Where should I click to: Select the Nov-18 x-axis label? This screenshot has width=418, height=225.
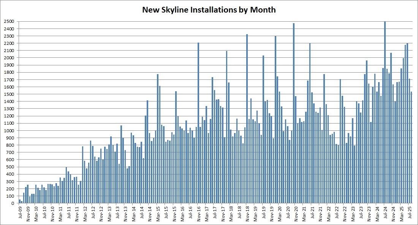247,214
